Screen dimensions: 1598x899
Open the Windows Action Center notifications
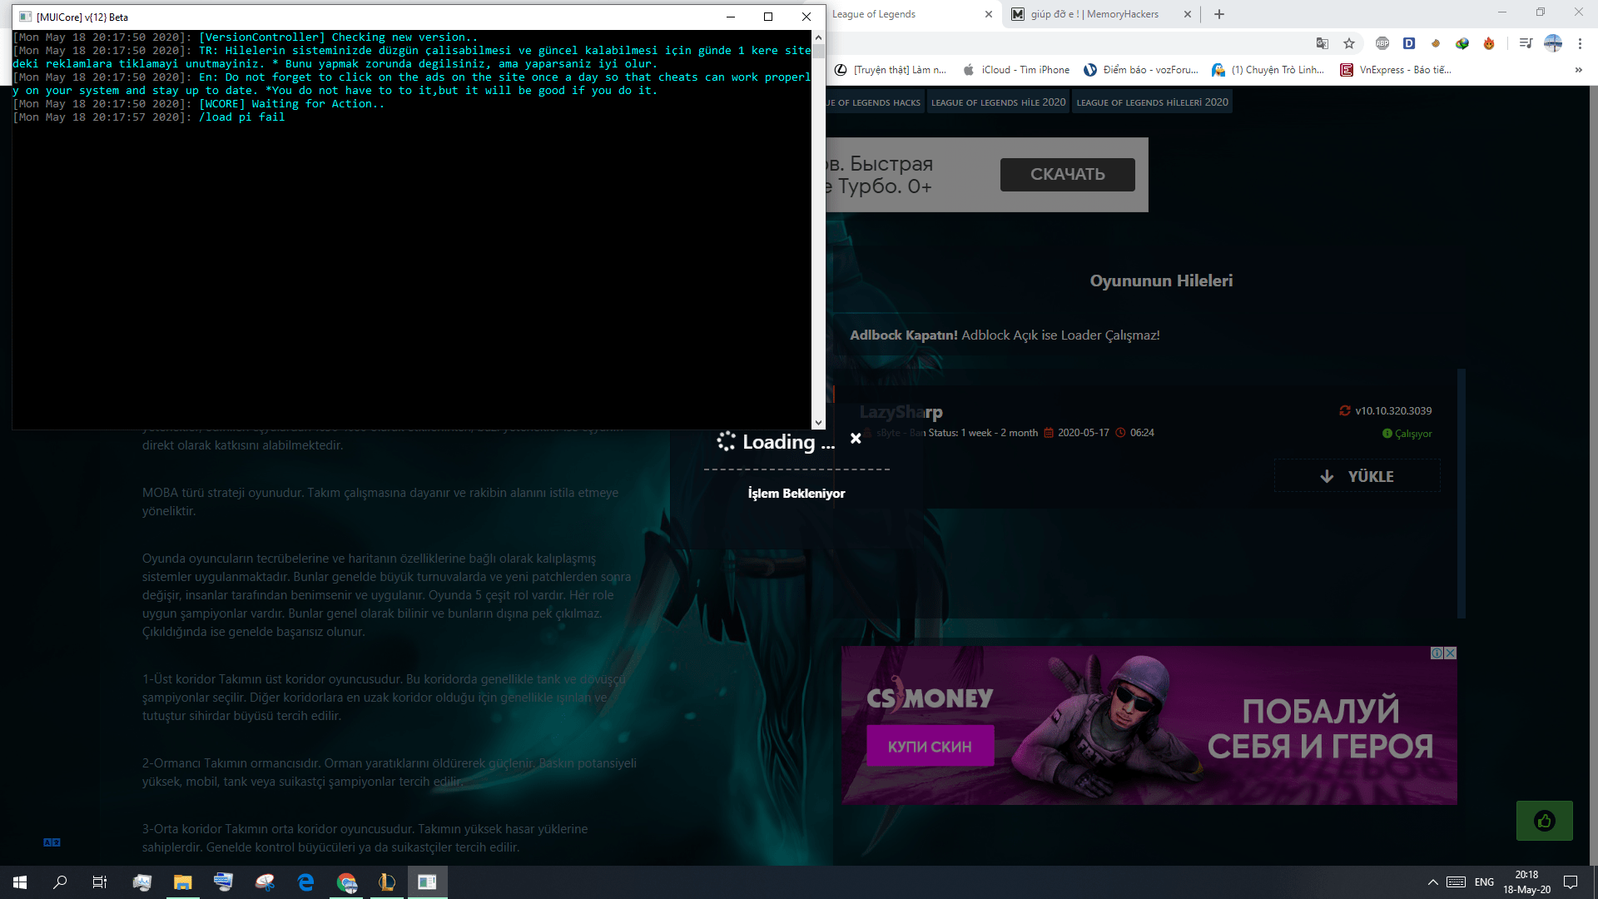[x=1571, y=882]
